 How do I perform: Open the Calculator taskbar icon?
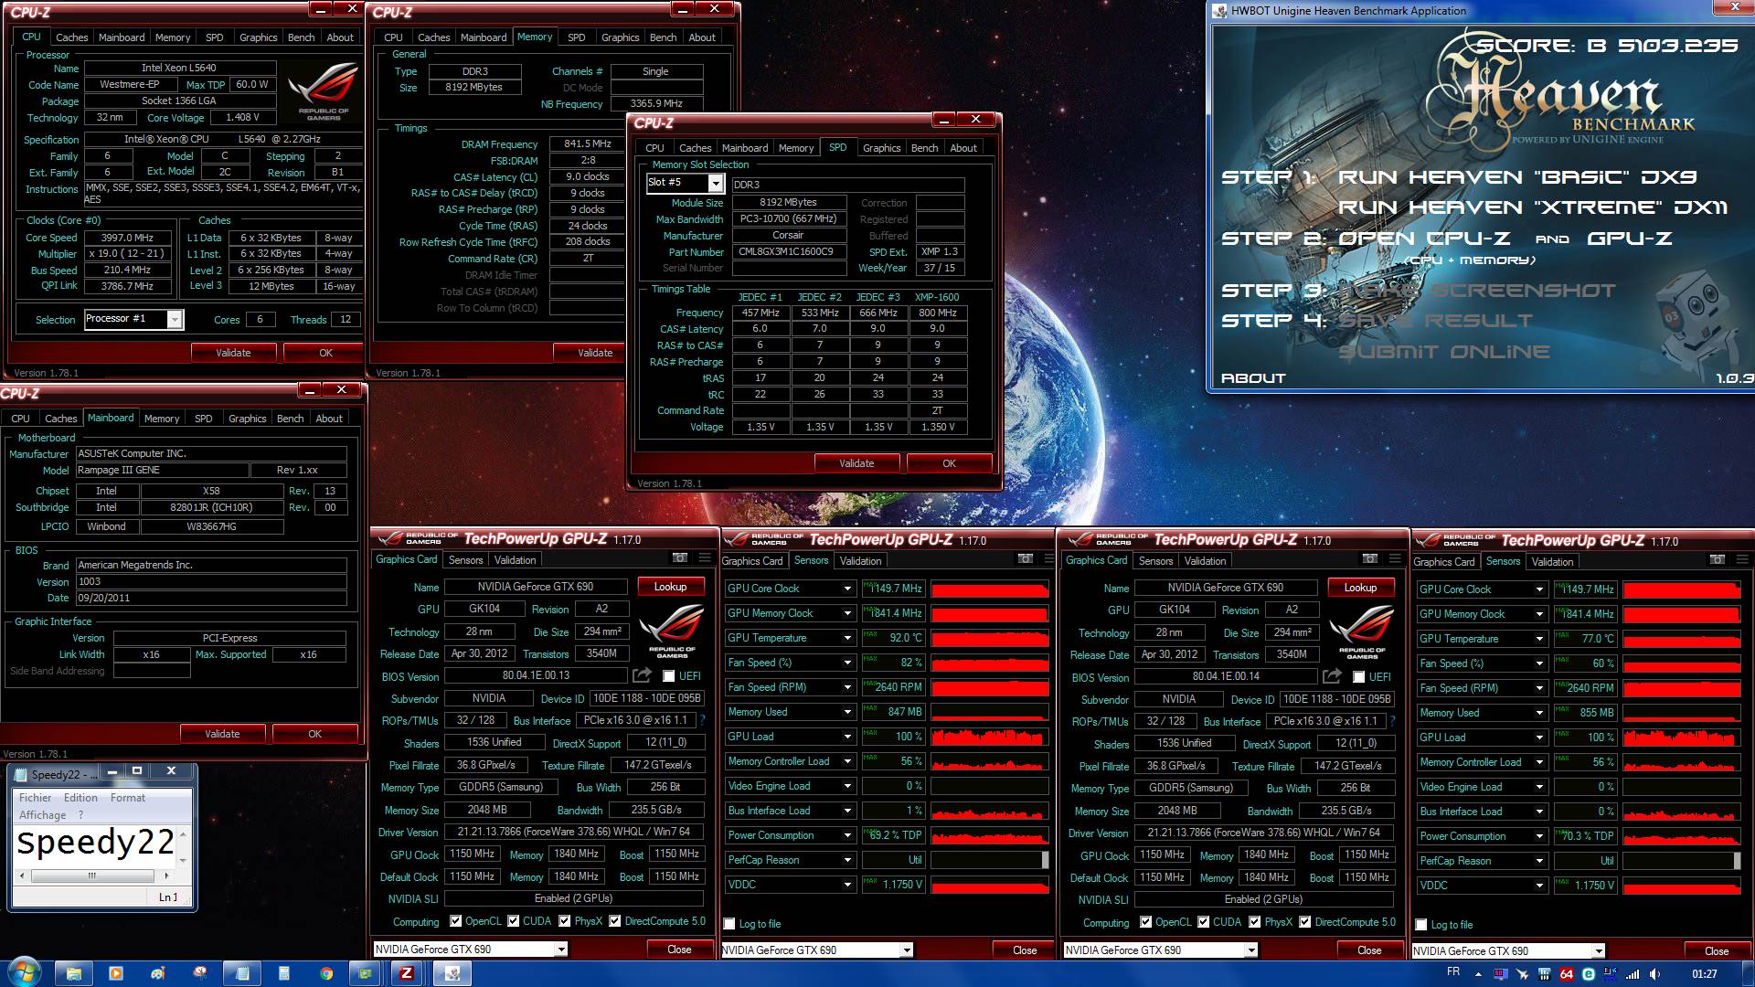(x=284, y=973)
